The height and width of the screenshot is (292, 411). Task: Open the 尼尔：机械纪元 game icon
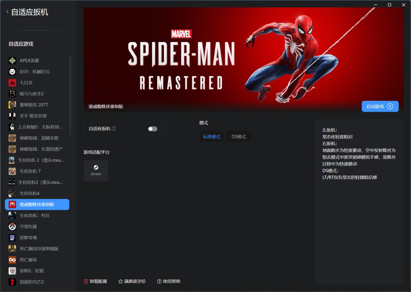(x=12, y=72)
